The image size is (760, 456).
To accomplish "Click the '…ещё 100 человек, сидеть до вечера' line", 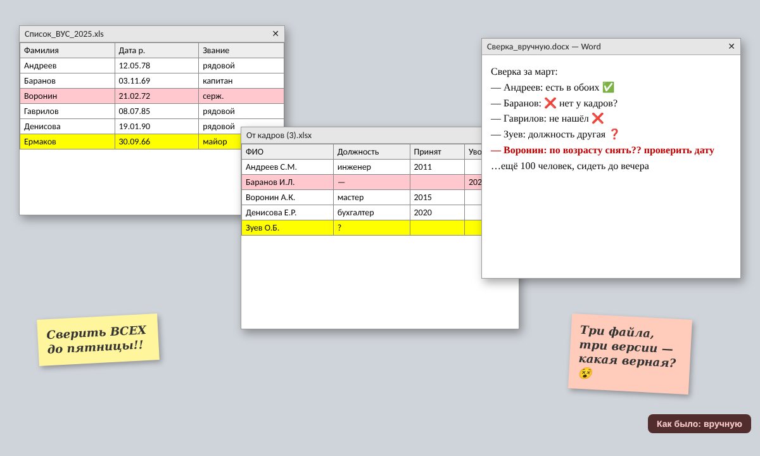I will coord(570,166).
